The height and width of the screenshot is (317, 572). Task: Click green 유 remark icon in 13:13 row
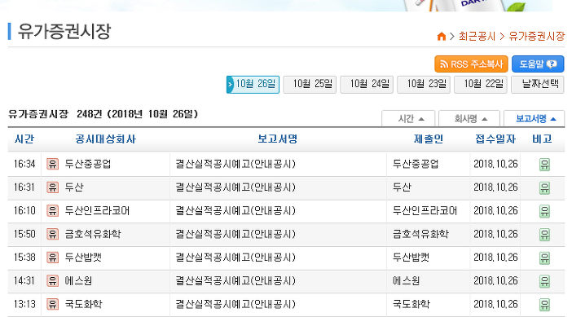tap(544, 305)
